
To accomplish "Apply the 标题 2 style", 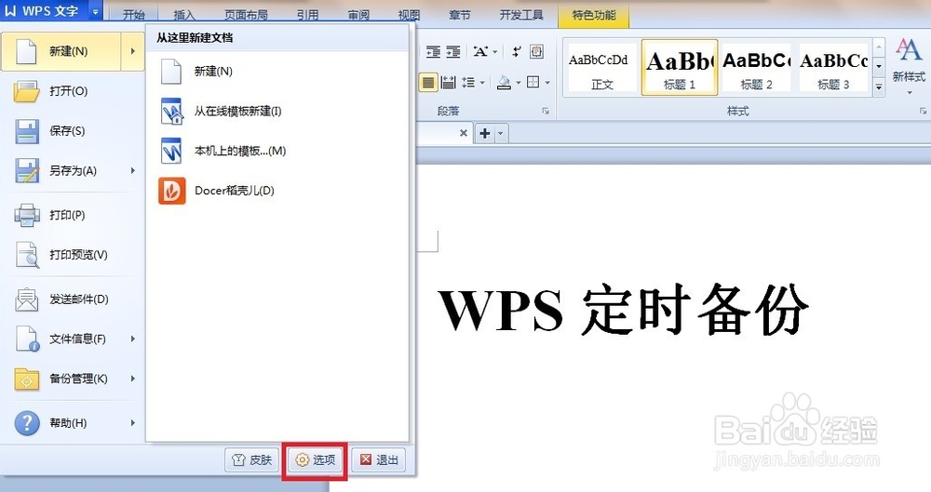I will [x=756, y=67].
